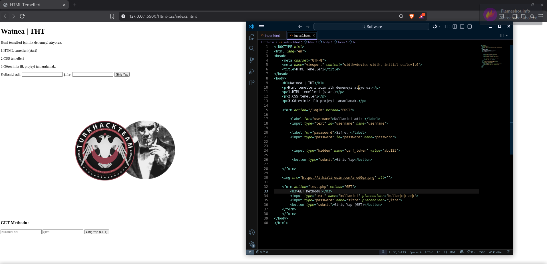This screenshot has width=547, height=264.
Task: Click the Html-Css folder breadcrumb
Action: (x=268, y=42)
